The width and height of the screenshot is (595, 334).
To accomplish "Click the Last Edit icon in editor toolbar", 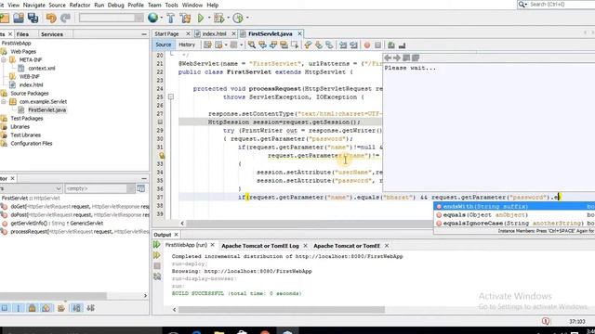I will (x=207, y=45).
